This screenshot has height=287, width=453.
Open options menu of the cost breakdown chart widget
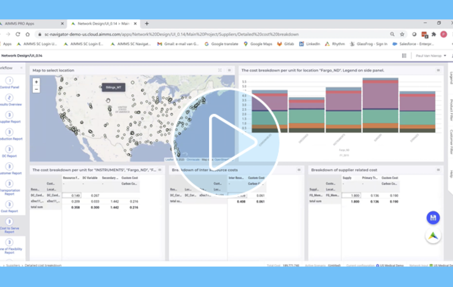(439, 70)
